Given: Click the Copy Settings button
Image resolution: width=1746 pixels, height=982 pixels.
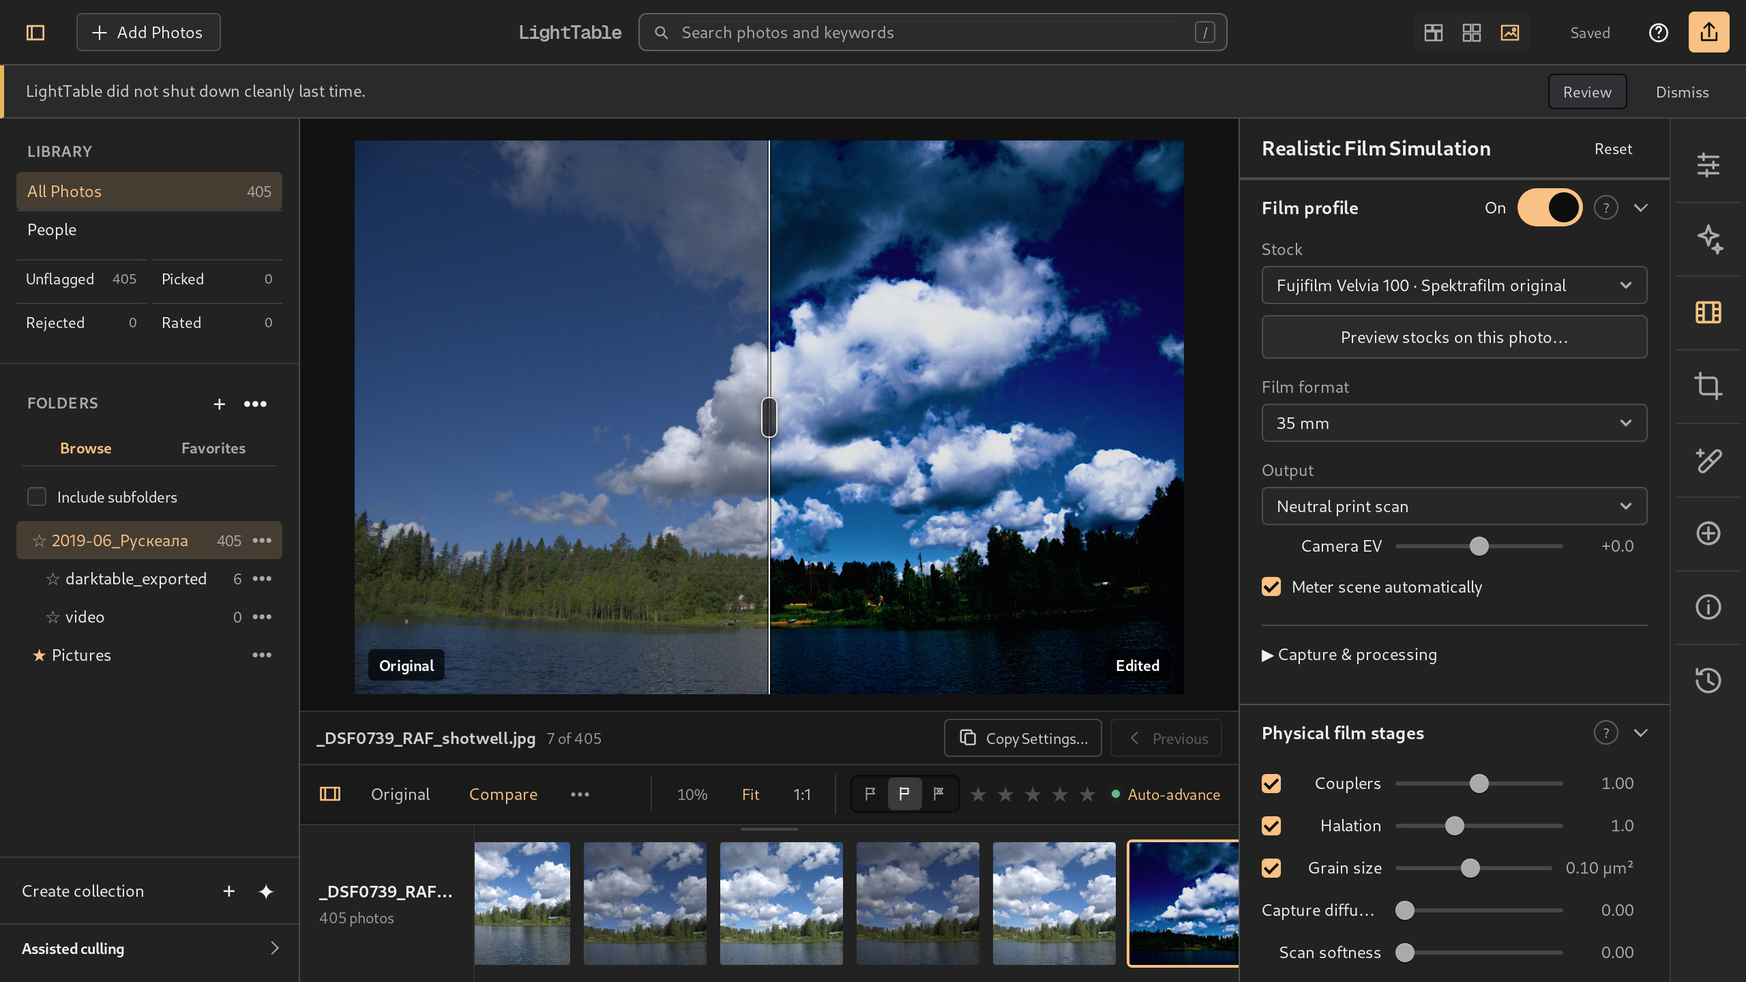Looking at the screenshot, I should coord(1022,738).
